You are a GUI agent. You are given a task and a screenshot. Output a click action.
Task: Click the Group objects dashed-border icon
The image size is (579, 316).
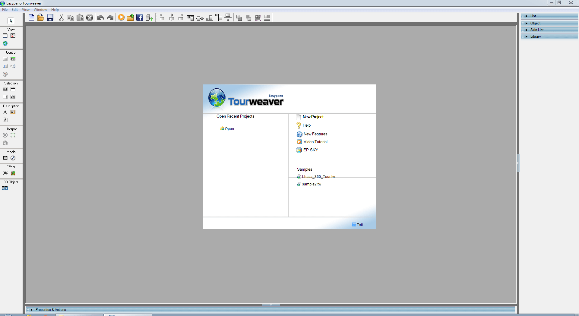[x=258, y=17]
